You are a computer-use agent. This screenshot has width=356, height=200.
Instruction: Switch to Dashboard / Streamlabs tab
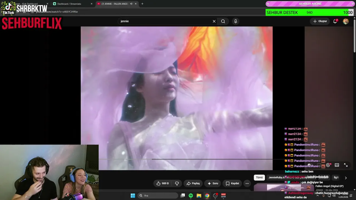click(x=72, y=4)
